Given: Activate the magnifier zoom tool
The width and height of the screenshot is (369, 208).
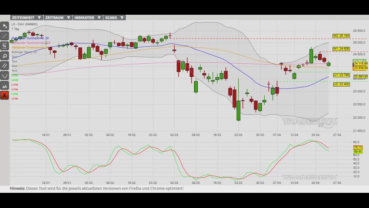Looking at the screenshot, I should point(5,55).
